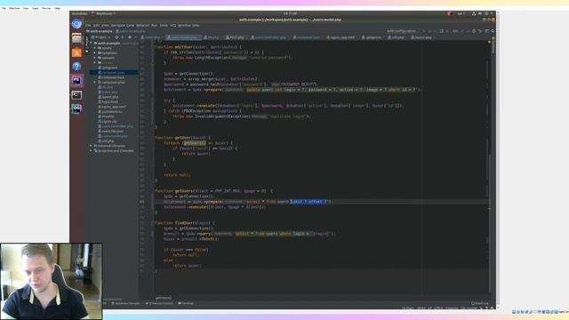Click the webcam video thumbnail

point(52,281)
